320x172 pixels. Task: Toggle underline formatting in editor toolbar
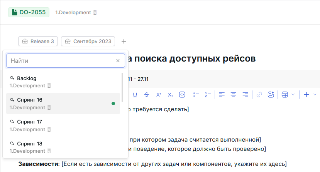[x=135, y=94]
